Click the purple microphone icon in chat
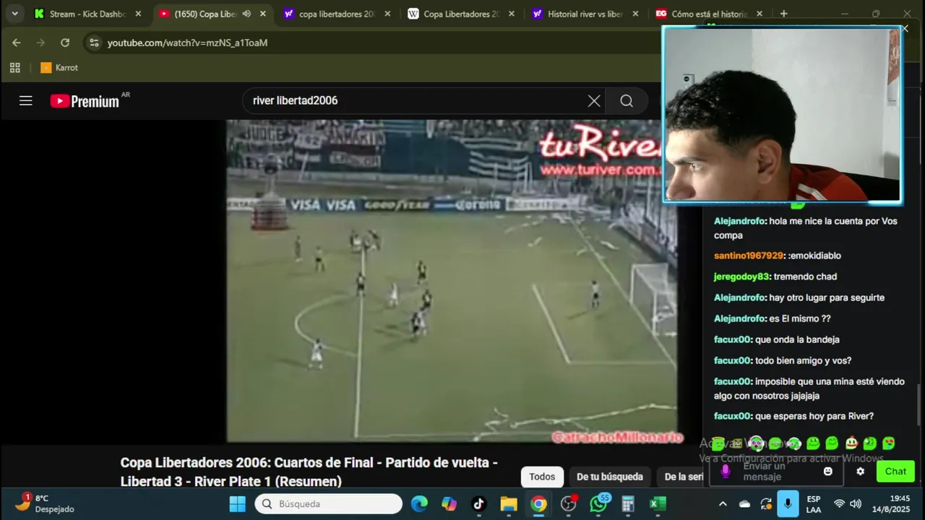Image resolution: width=925 pixels, height=520 pixels. coord(726,472)
